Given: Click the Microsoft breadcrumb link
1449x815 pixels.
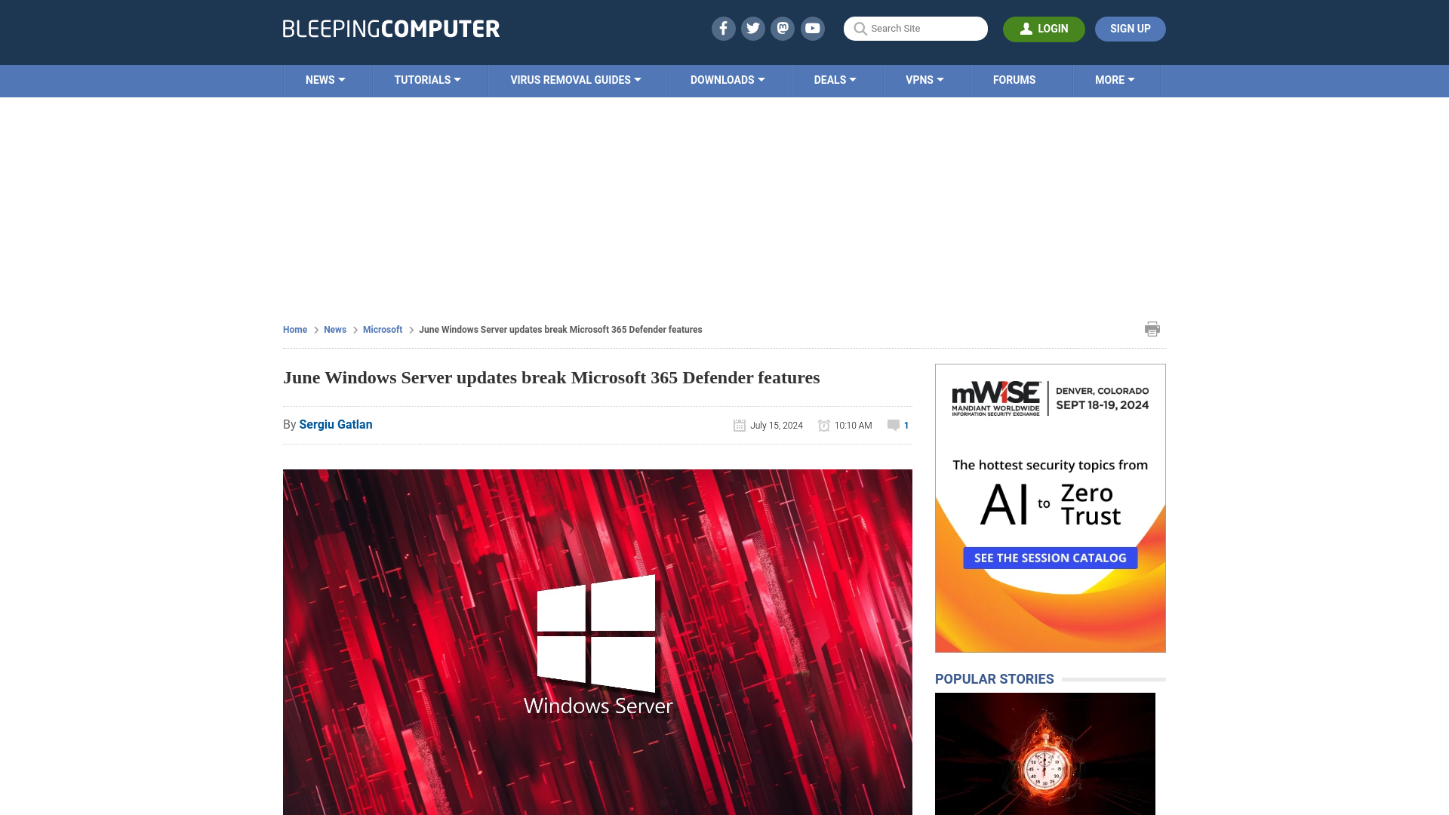Looking at the screenshot, I should point(382,329).
